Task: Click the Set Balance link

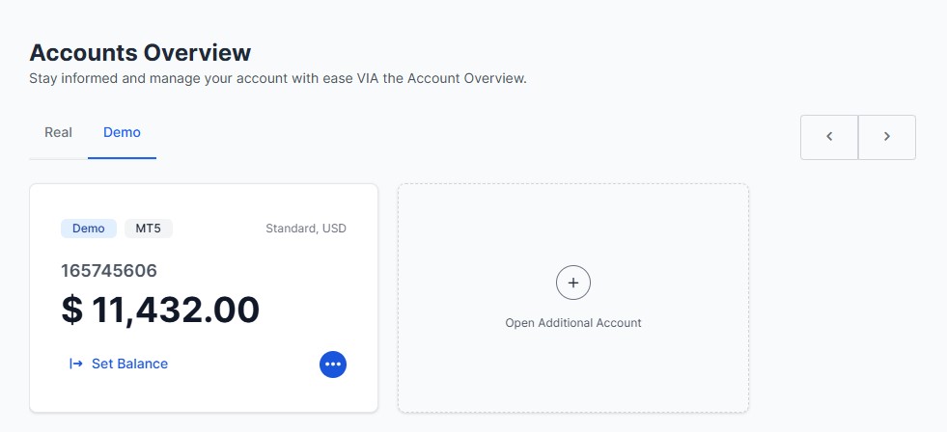Action: point(129,364)
